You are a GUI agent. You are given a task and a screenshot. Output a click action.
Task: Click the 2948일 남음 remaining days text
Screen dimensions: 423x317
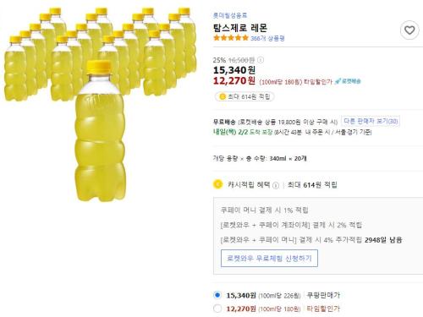[x=383, y=240]
